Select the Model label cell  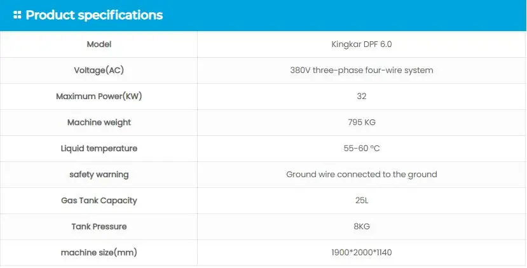point(99,44)
